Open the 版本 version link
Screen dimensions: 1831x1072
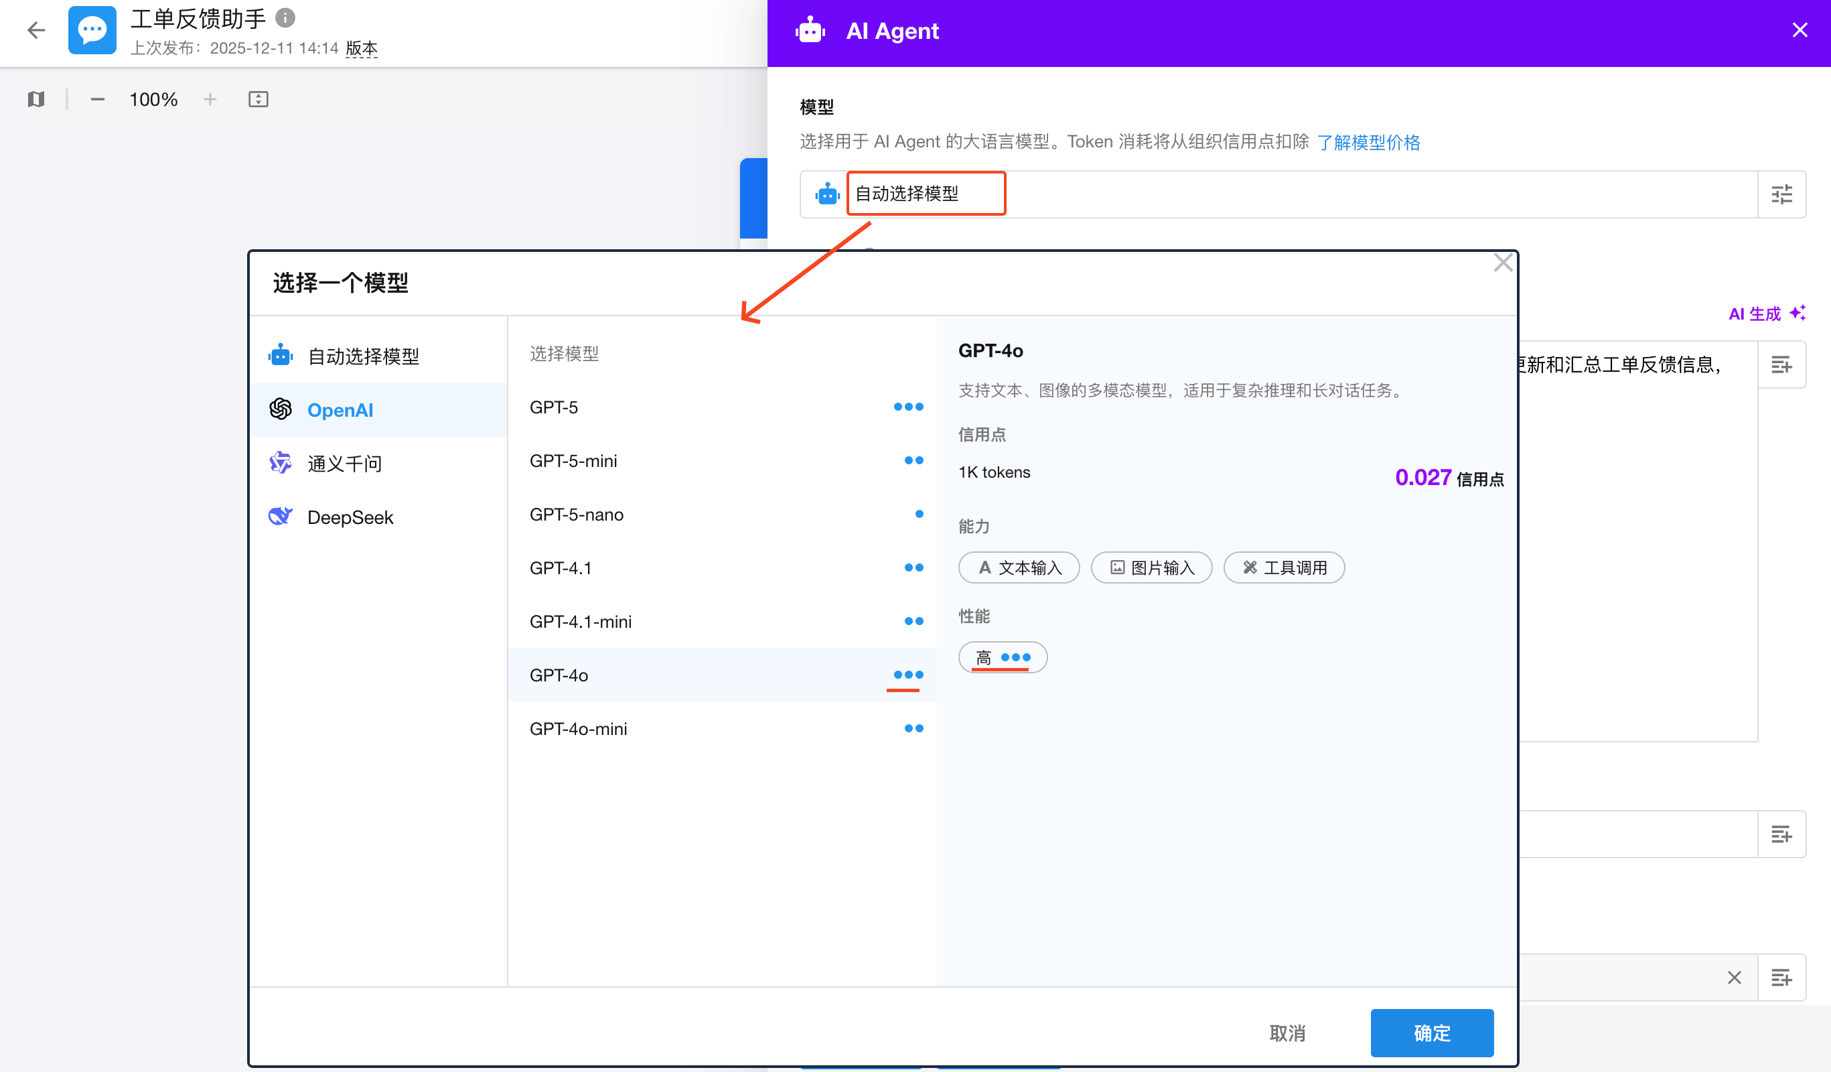(x=361, y=48)
